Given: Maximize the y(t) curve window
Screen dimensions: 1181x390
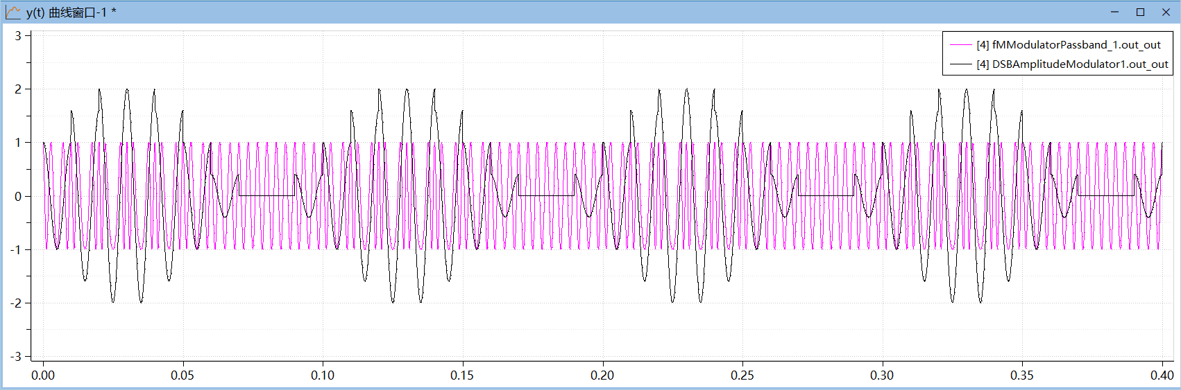Looking at the screenshot, I should point(1140,12).
